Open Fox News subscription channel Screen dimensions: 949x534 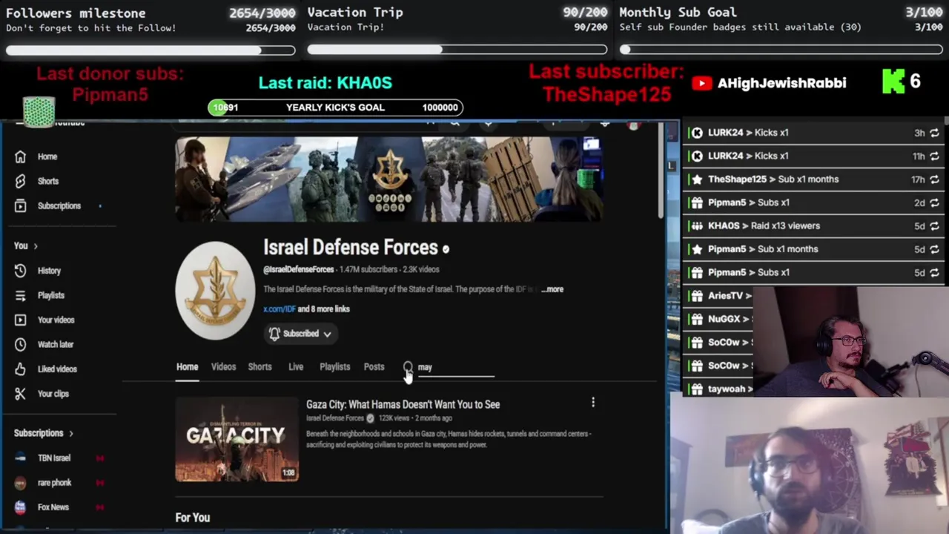point(53,507)
